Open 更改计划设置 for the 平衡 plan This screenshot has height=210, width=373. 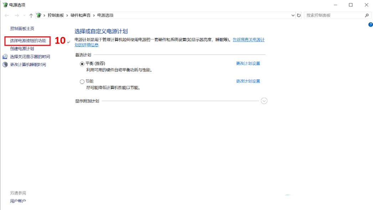[248, 63]
